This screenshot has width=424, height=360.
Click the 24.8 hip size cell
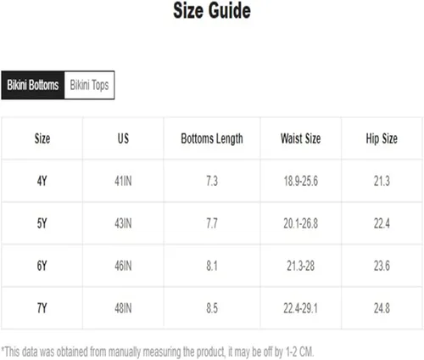(382, 308)
